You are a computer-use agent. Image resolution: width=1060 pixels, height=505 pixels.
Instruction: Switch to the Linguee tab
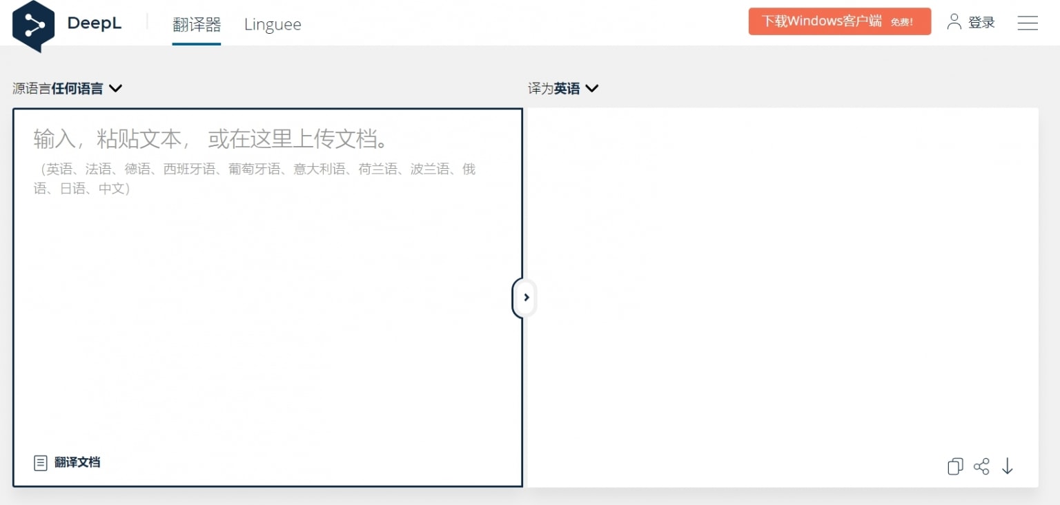(x=273, y=25)
